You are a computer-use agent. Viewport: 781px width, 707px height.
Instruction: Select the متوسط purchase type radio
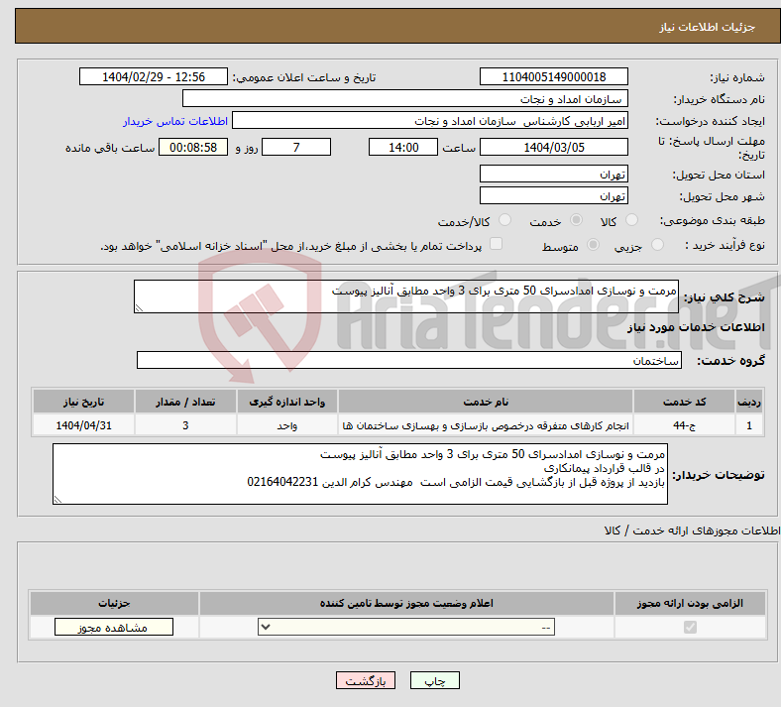coord(593,245)
